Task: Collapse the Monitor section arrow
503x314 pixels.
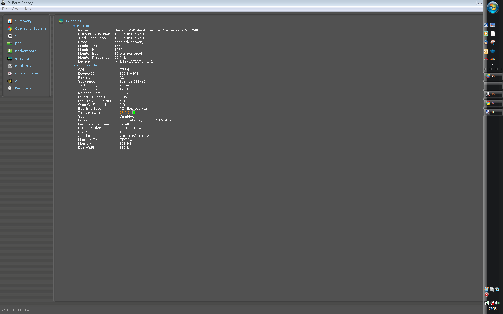Action: (x=74, y=26)
